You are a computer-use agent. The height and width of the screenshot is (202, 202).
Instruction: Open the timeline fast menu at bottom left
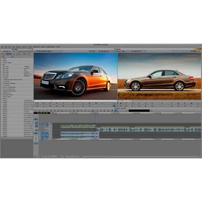click(35, 157)
